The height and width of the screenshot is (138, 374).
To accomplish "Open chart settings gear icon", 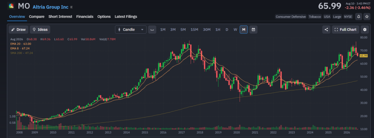I will (365, 30).
